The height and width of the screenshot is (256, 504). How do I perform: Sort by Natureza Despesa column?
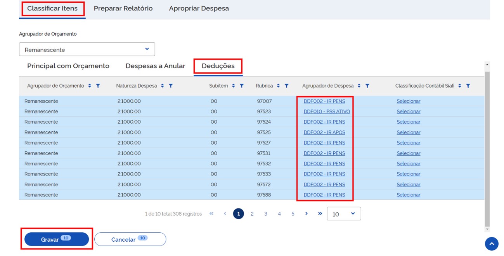click(x=162, y=86)
